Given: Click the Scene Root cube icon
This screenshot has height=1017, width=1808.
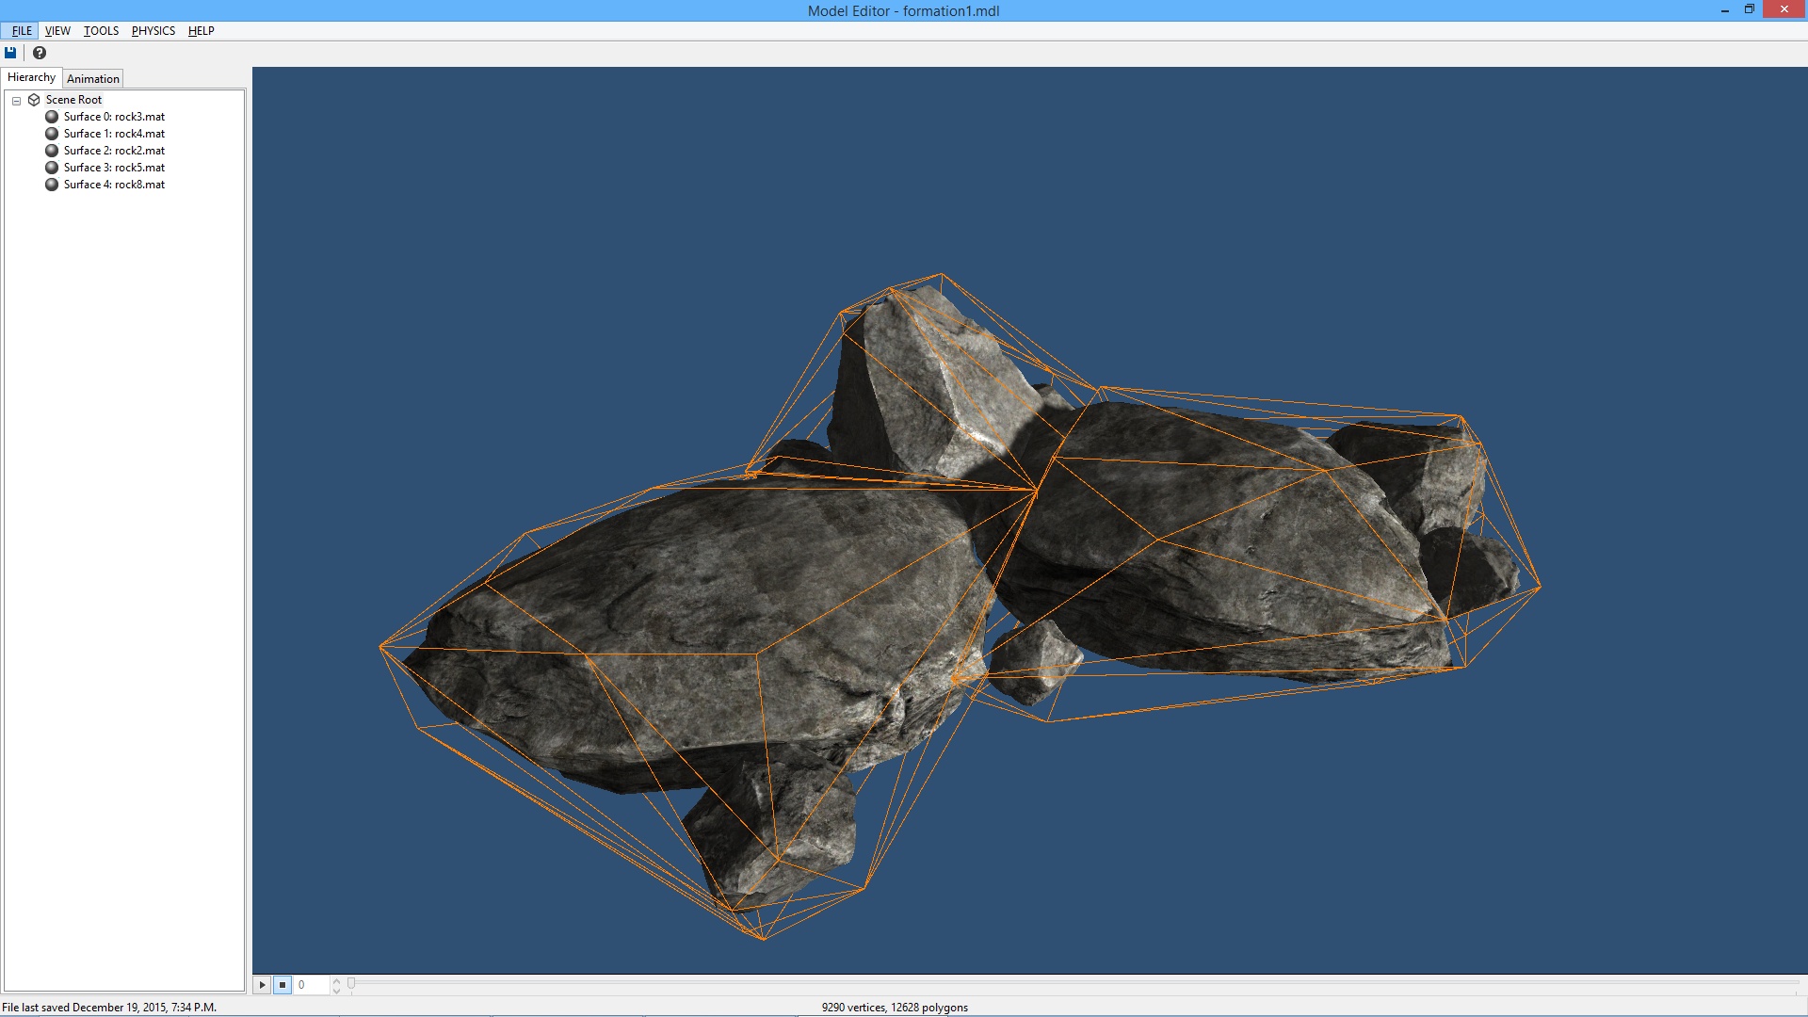Looking at the screenshot, I should (x=34, y=99).
